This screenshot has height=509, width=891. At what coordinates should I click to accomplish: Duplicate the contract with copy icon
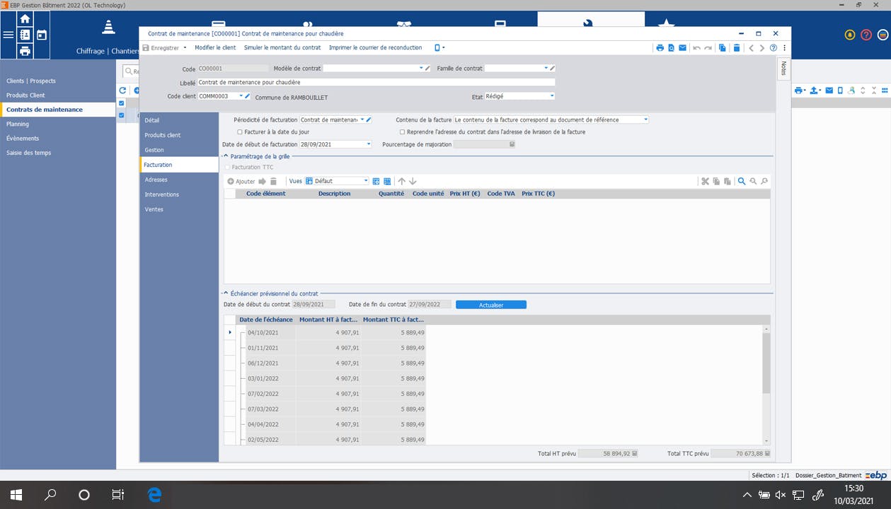[723, 48]
